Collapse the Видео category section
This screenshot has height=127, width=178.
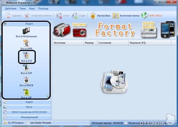pyautogui.click(x=26, y=23)
